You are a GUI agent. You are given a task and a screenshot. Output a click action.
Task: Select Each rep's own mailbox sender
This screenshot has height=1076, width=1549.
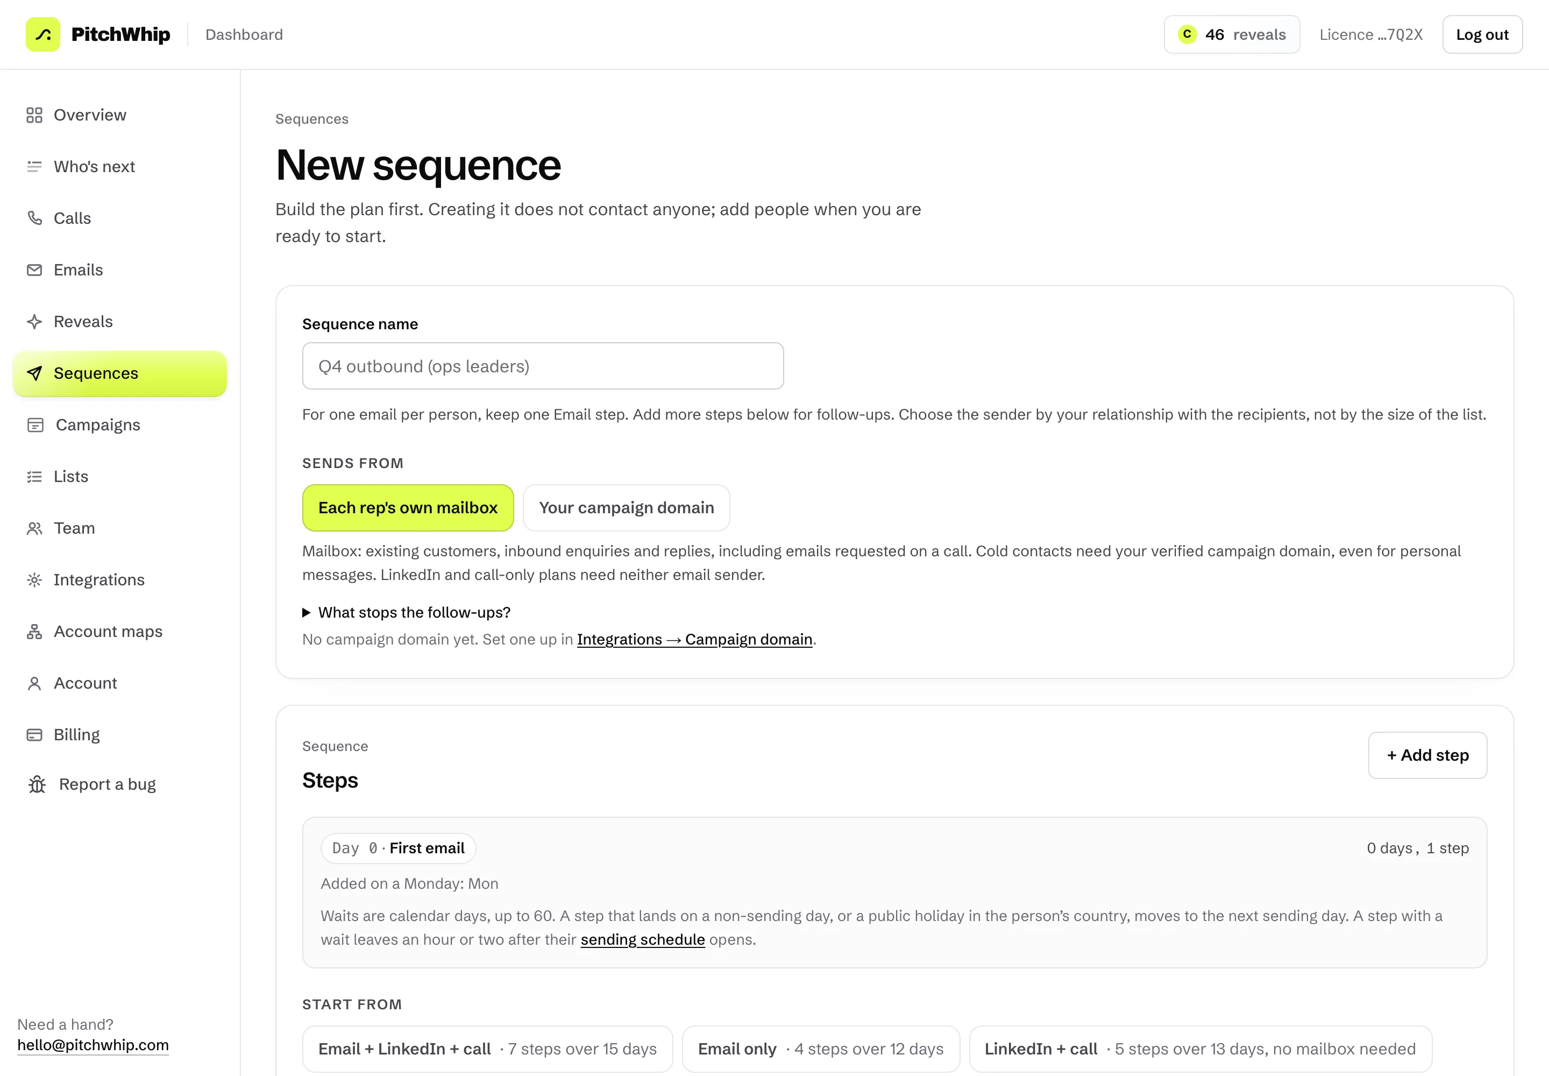pos(408,508)
